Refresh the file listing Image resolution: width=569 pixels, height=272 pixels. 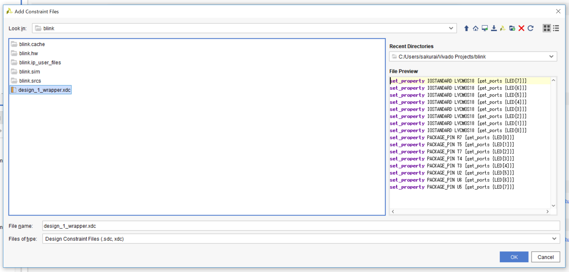pos(530,28)
